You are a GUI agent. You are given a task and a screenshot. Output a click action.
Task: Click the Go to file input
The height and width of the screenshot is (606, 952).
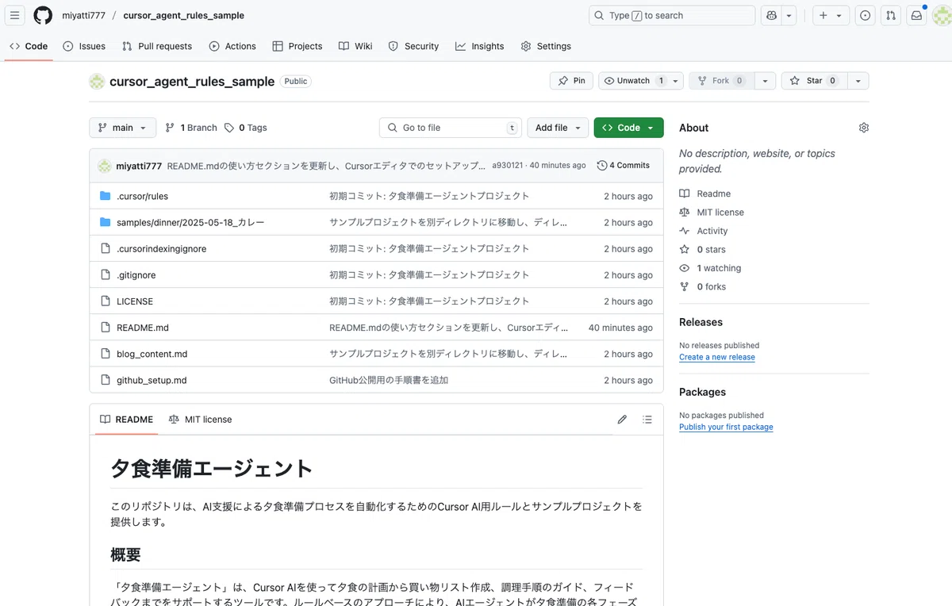pos(451,128)
